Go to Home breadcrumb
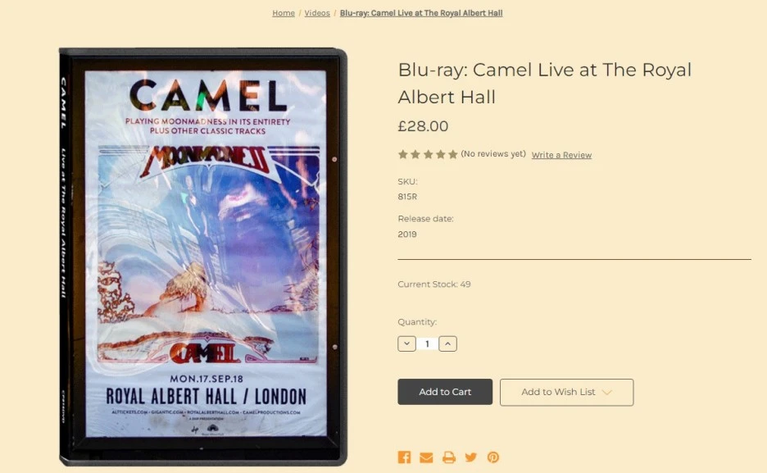 [284, 13]
